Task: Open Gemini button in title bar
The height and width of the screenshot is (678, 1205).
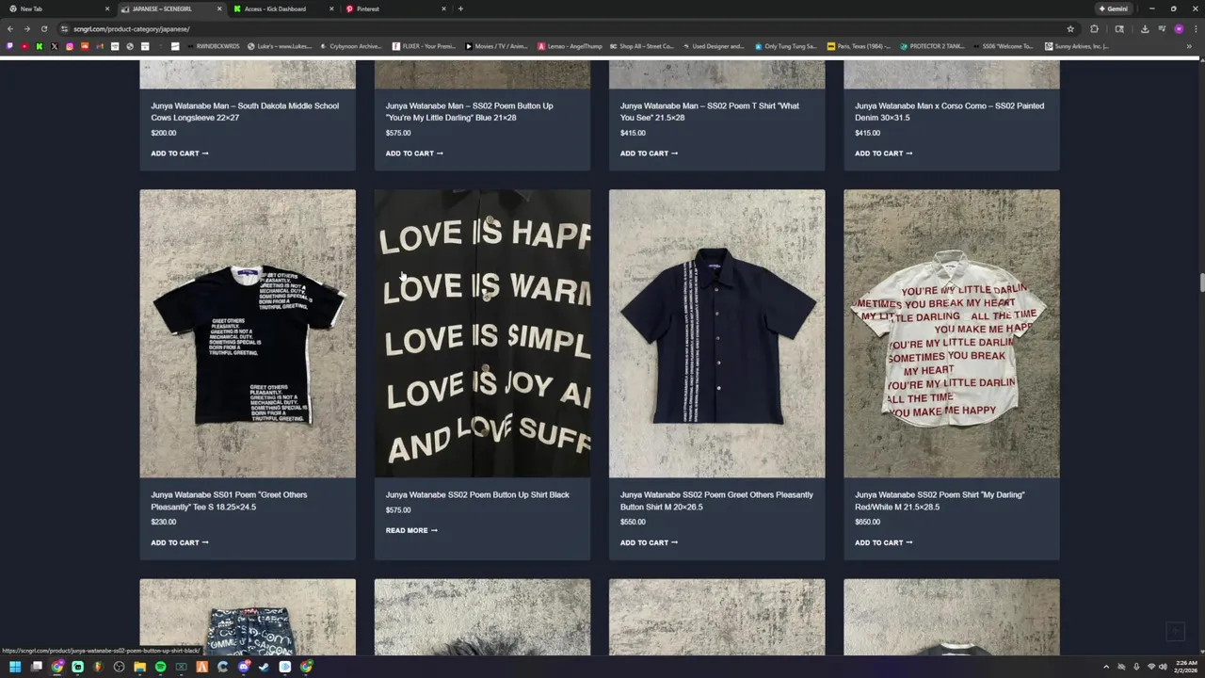Action: (x=1114, y=8)
